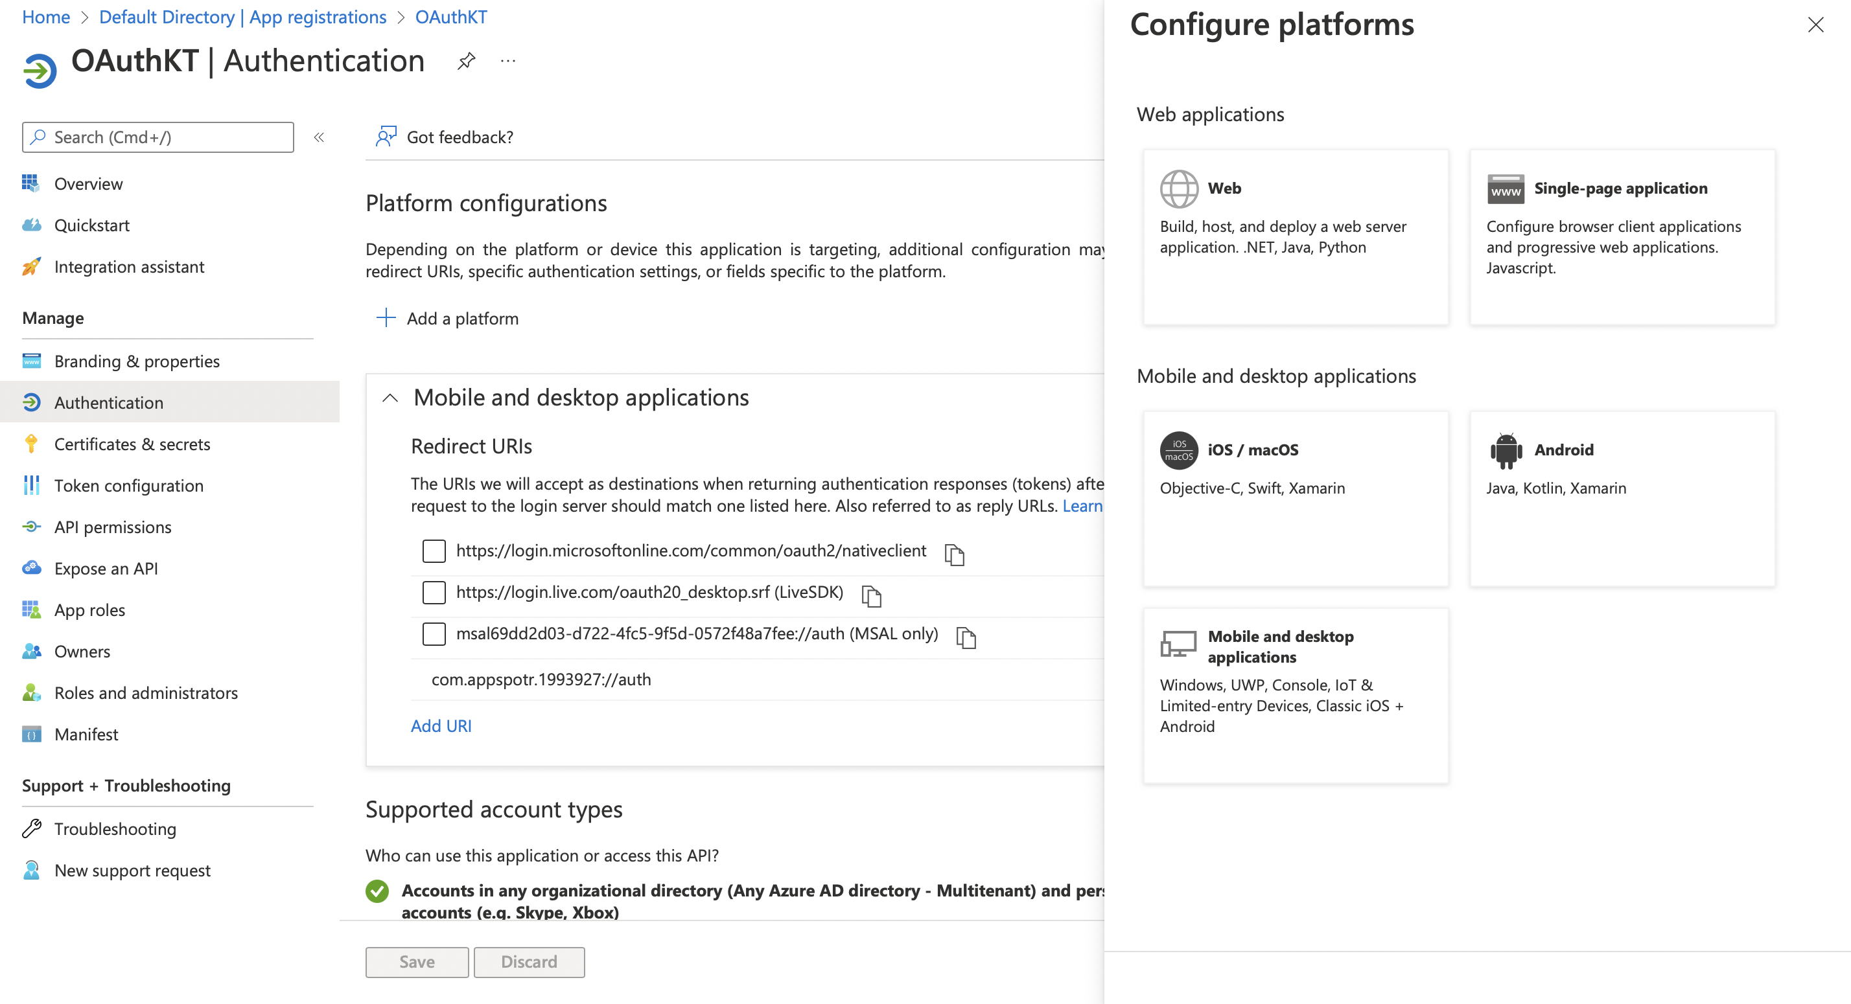Click the Search (Cmd+/) field
This screenshot has width=1851, height=1004.
pyautogui.click(x=158, y=137)
